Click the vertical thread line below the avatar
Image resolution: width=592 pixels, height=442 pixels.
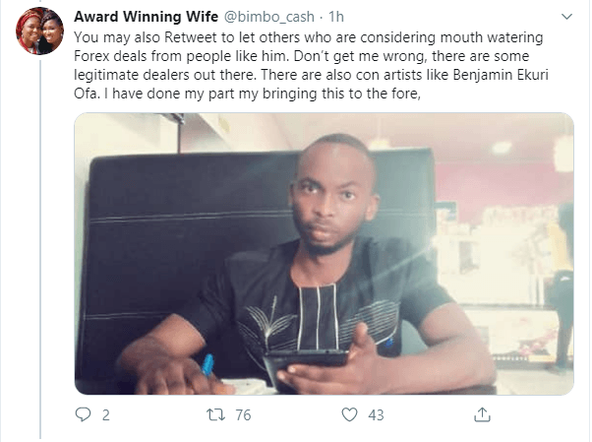[x=40, y=248]
